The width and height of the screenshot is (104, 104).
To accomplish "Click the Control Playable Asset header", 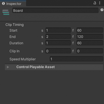I will 54,67.
